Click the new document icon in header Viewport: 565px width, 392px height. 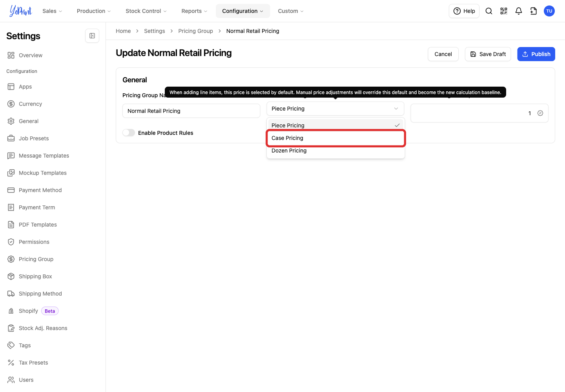pyautogui.click(x=534, y=11)
